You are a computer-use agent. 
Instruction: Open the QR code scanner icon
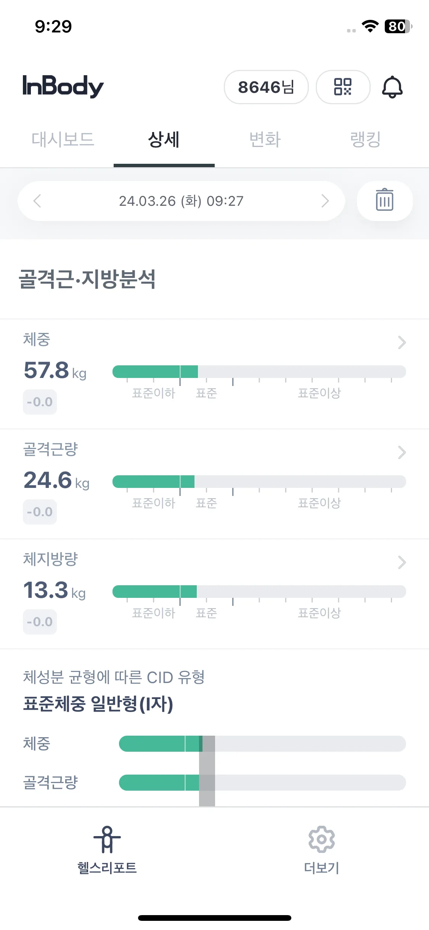click(x=343, y=87)
